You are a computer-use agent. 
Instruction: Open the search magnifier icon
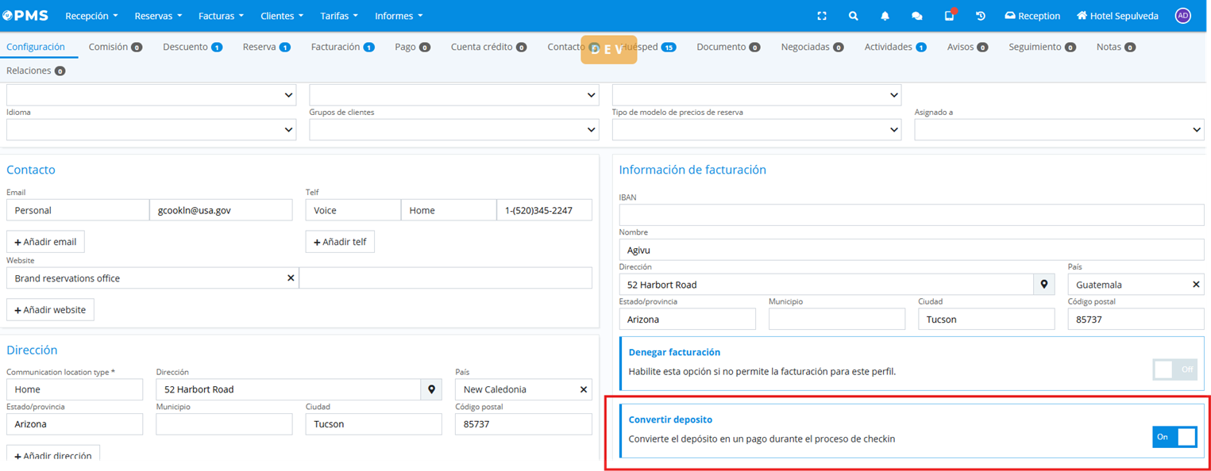click(x=853, y=16)
